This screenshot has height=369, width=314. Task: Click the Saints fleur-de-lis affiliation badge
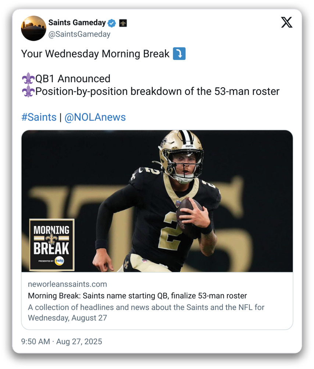coord(123,23)
